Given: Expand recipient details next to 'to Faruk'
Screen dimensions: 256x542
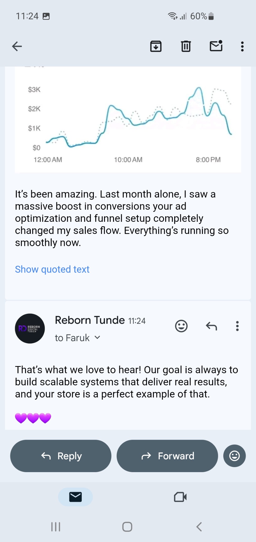Looking at the screenshot, I should (x=97, y=337).
